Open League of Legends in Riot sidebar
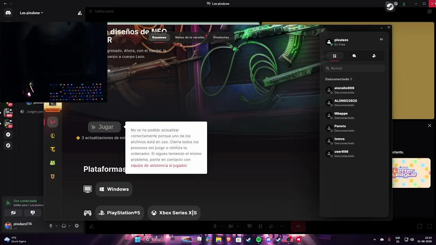This screenshot has height=245, width=436. click(x=52, y=136)
